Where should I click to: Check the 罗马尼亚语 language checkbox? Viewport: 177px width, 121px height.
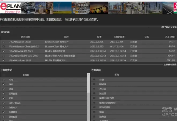click(94, 107)
